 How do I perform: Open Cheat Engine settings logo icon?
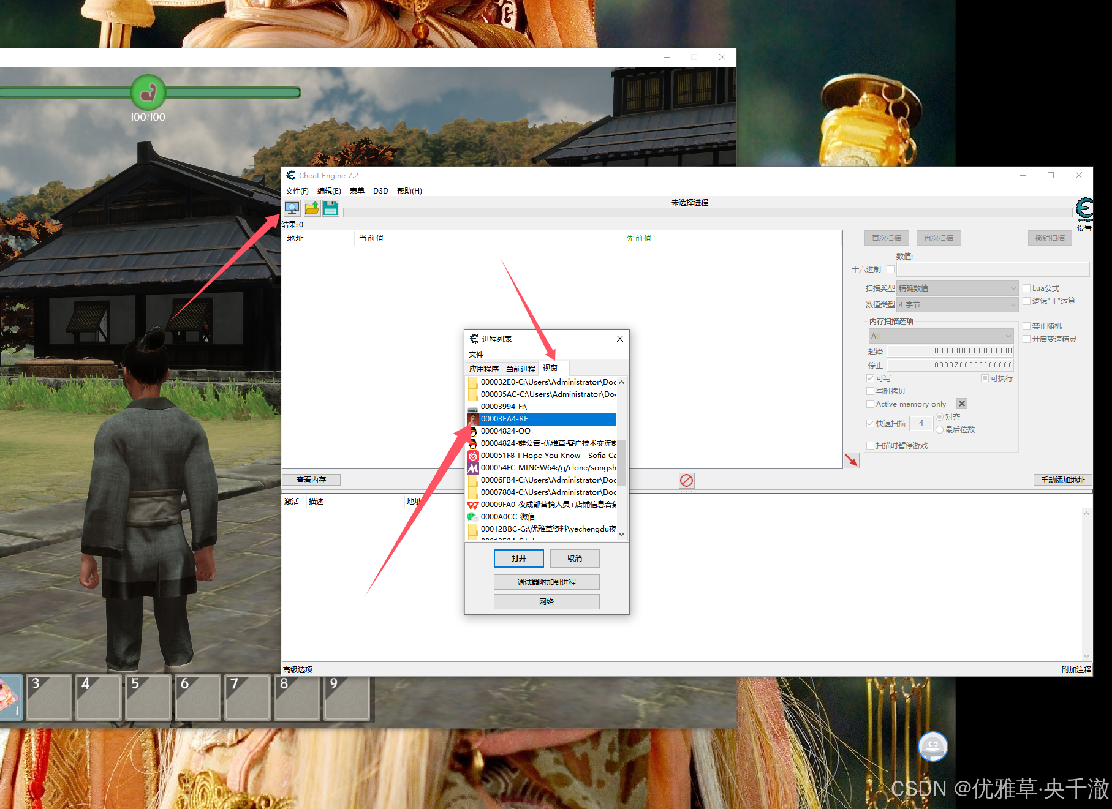[1084, 210]
